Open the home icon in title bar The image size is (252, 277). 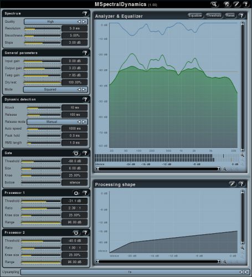click(227, 4)
